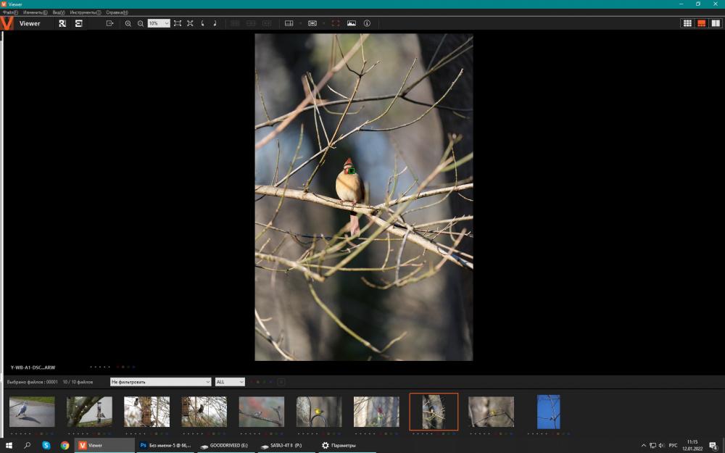The height and width of the screenshot is (453, 725).
Task: Click the taskbar search magnifier icon
Action: pyautogui.click(x=27, y=445)
